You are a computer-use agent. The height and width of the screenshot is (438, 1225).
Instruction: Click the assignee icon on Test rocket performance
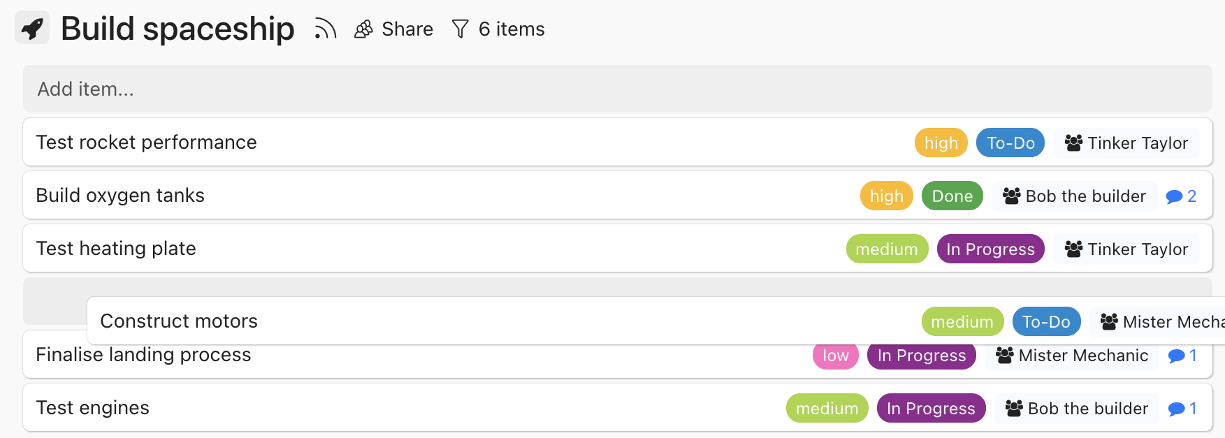tap(1073, 143)
